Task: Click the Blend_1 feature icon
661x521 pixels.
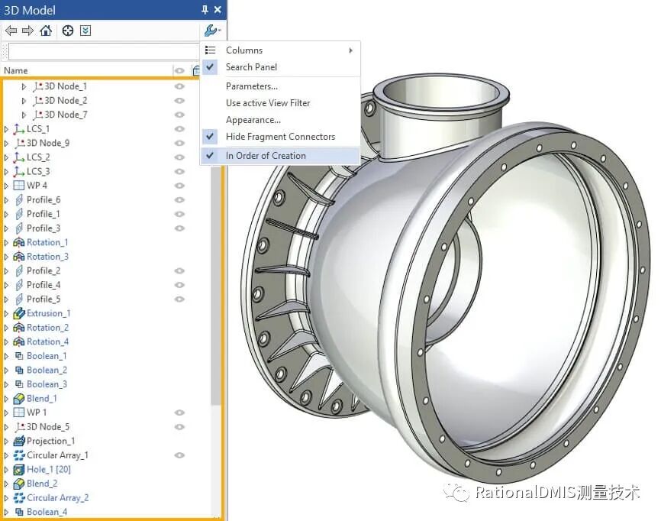Action: coord(19,398)
